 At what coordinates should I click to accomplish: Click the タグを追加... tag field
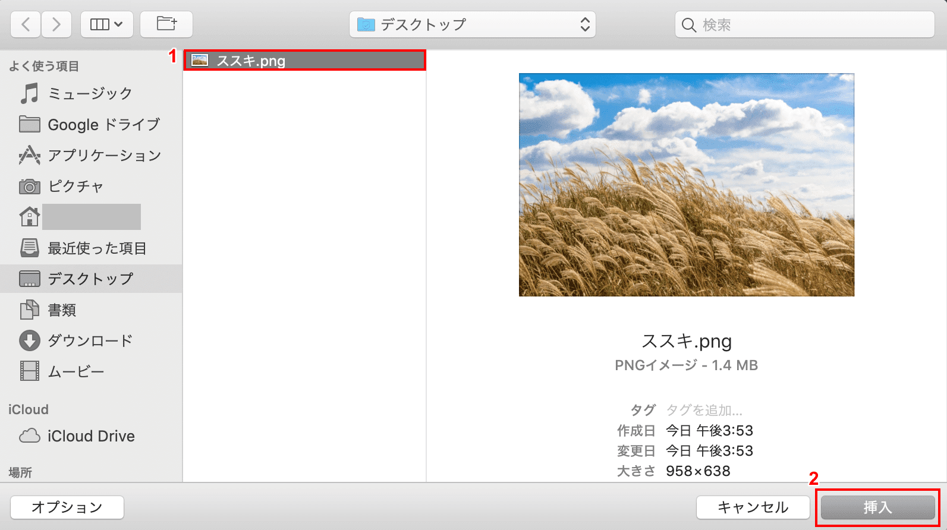[x=704, y=410]
